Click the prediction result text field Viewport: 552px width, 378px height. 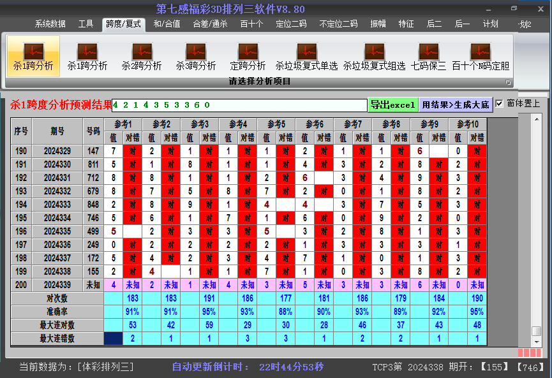[239, 105]
